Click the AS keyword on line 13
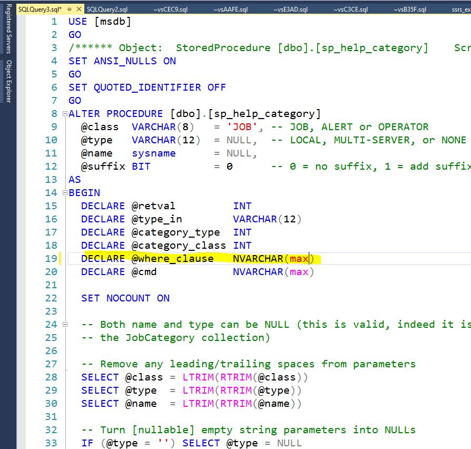 point(75,180)
